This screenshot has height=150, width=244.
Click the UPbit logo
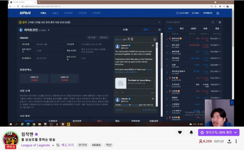click(x=25, y=13)
